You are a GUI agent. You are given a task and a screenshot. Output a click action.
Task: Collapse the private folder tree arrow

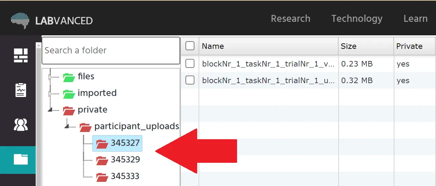point(50,109)
